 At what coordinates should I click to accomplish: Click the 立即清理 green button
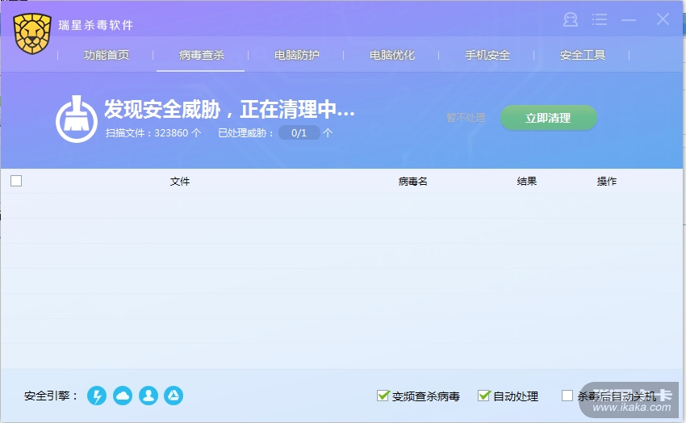549,118
